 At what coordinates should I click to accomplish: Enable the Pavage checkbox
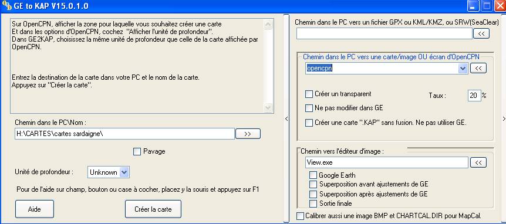coord(137,151)
